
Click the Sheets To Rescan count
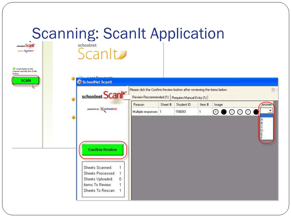tap(120, 190)
